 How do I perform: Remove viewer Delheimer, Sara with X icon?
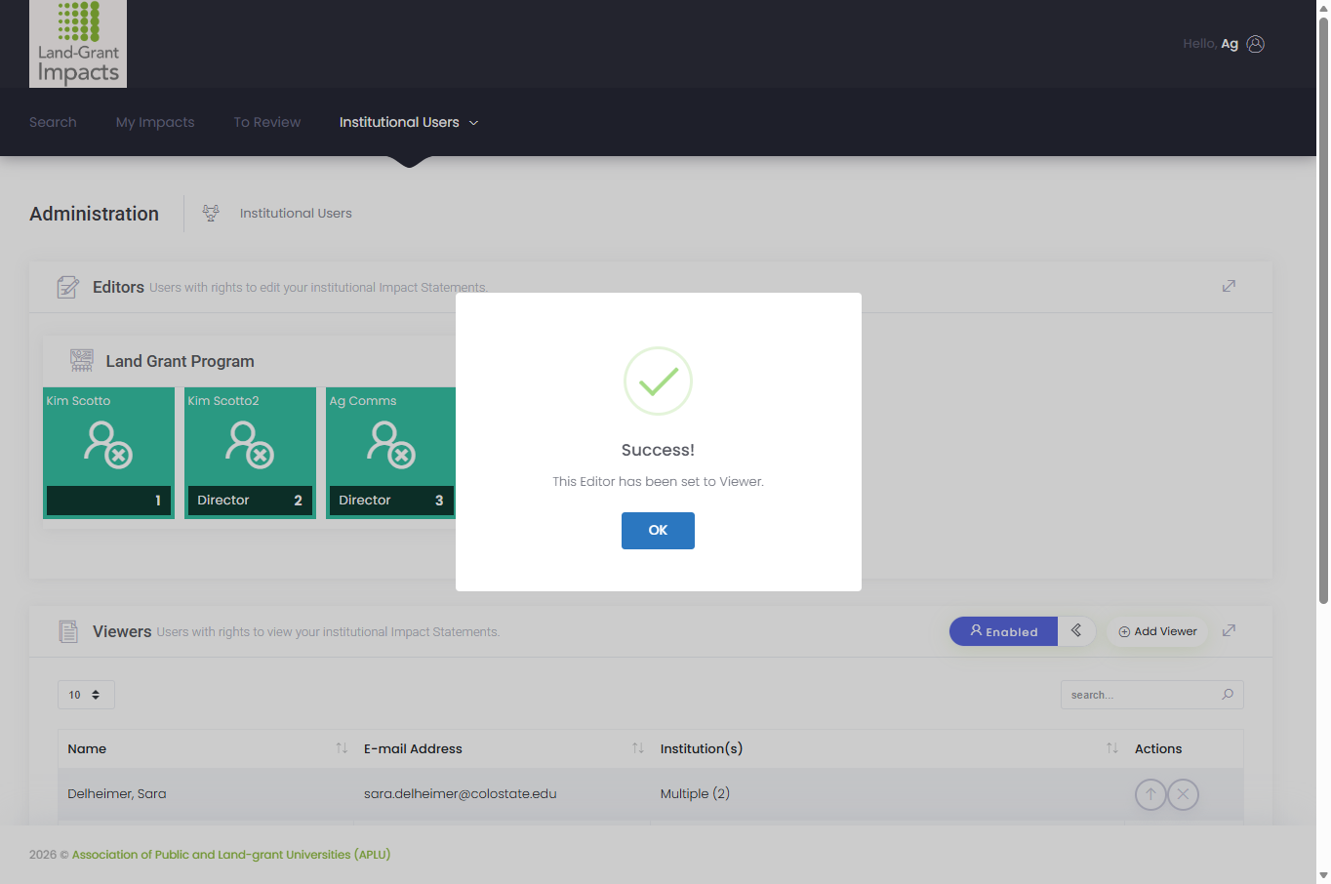pos(1184,794)
